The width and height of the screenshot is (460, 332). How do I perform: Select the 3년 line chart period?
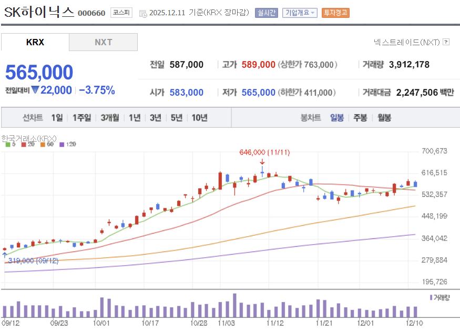coord(156,118)
